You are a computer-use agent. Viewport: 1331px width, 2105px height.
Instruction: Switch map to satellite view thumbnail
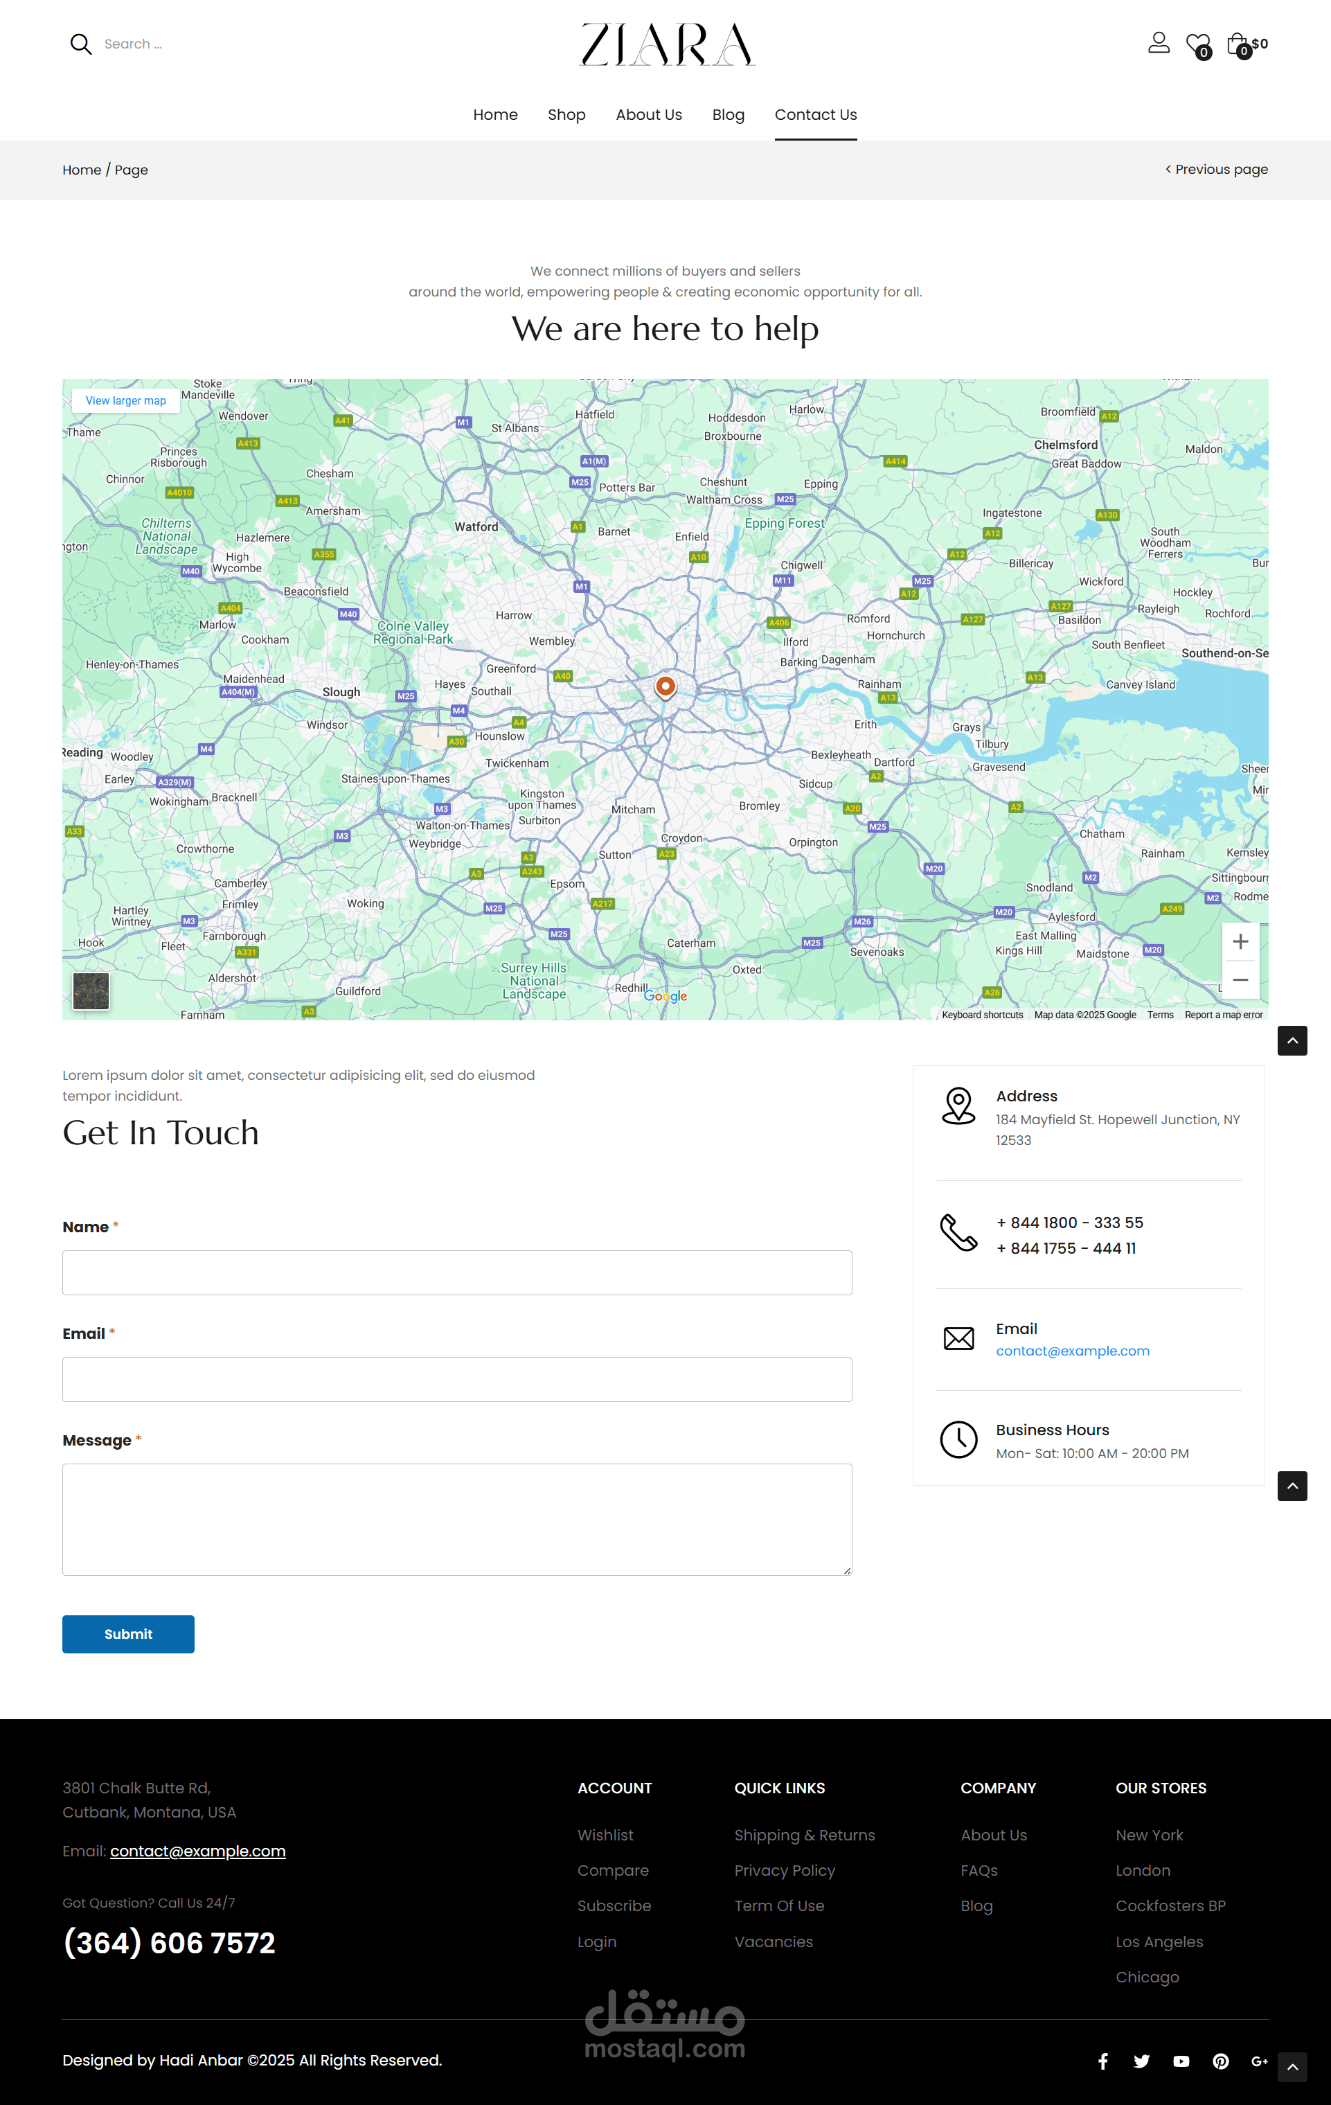pos(91,991)
